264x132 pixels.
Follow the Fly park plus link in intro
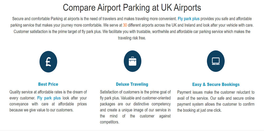click(188, 19)
